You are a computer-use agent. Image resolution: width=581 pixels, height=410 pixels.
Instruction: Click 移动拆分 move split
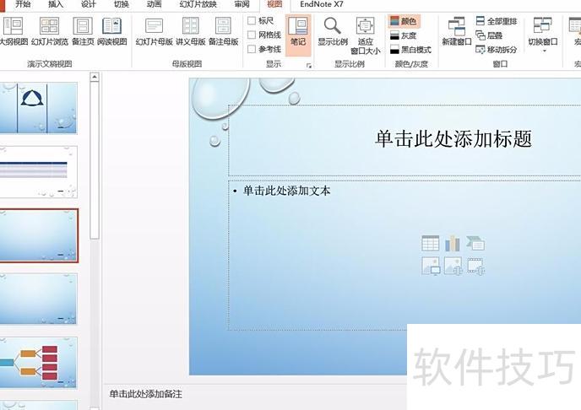click(497, 49)
